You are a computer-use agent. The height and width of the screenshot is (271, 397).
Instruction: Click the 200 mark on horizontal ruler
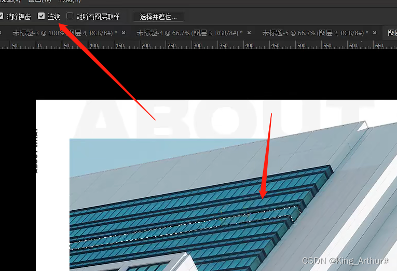pyautogui.click(x=146, y=46)
